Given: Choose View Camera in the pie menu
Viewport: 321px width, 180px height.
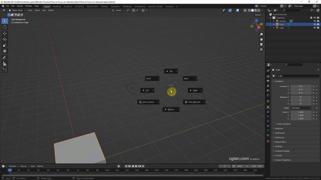Looking at the screenshot, I should coord(148,102).
